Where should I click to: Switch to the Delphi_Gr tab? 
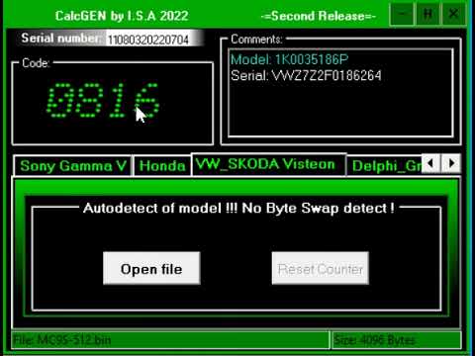point(385,166)
